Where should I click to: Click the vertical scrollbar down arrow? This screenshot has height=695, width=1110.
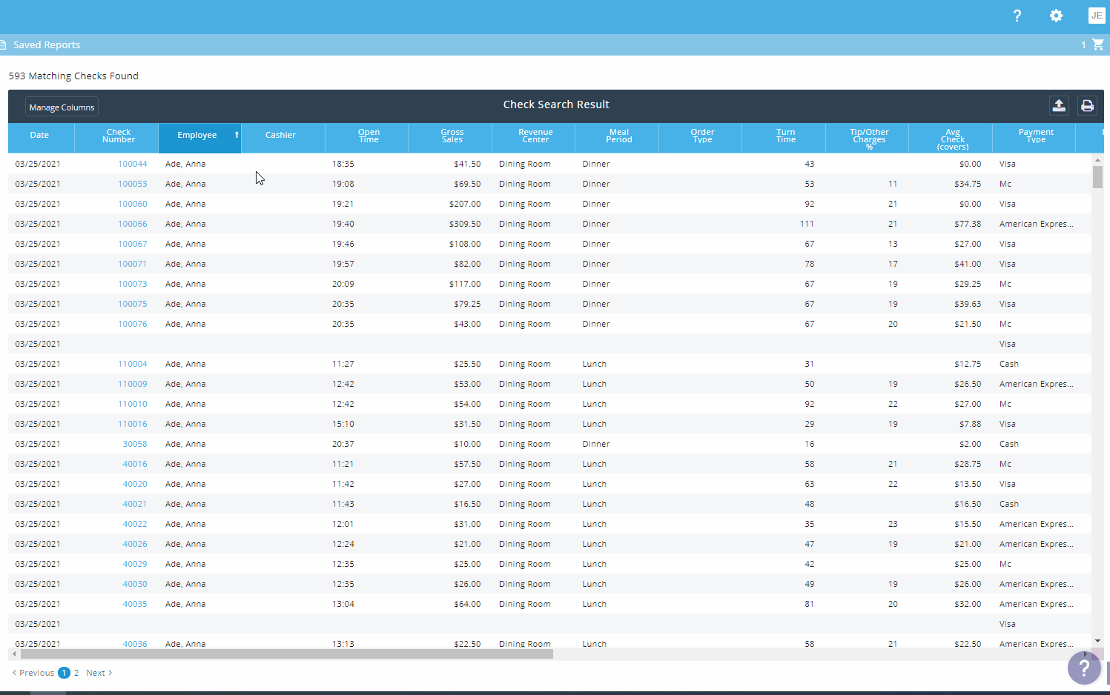[1097, 641]
